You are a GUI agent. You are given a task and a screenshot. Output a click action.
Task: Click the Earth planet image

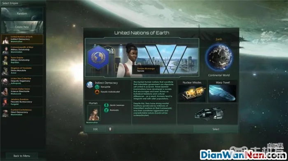click(x=219, y=57)
